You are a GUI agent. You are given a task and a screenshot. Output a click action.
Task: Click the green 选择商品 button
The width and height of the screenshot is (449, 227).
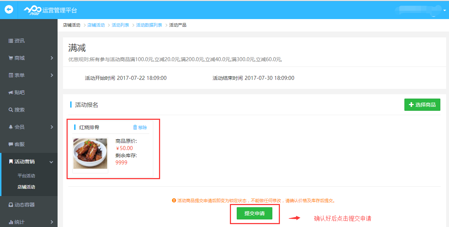pos(422,105)
